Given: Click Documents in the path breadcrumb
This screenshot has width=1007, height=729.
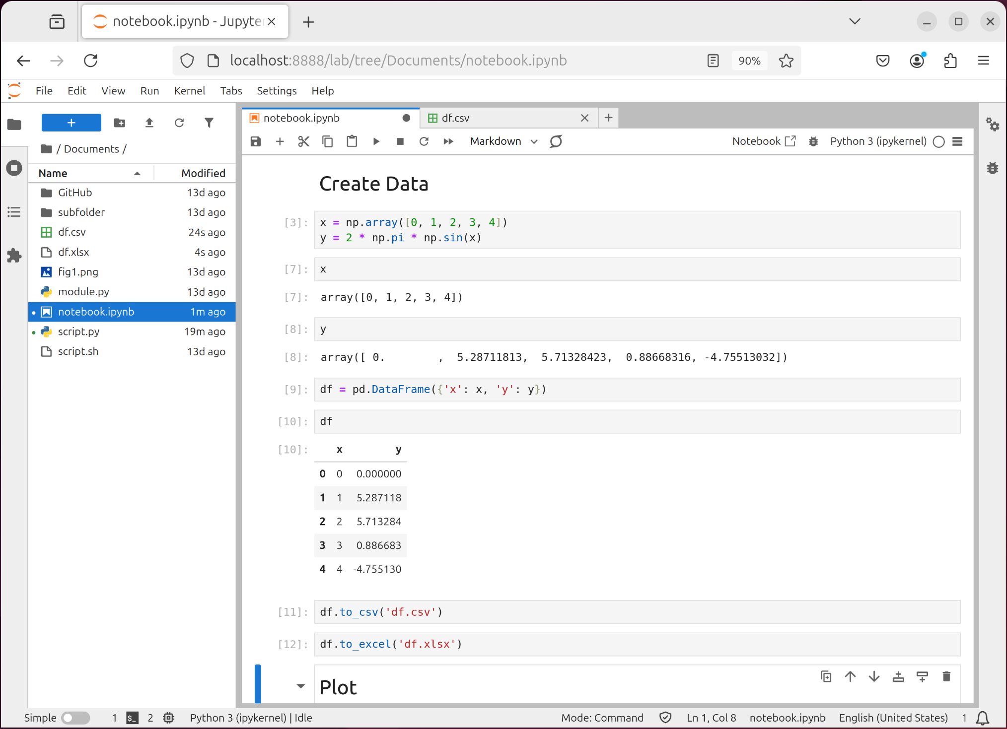Looking at the screenshot, I should pyautogui.click(x=91, y=149).
